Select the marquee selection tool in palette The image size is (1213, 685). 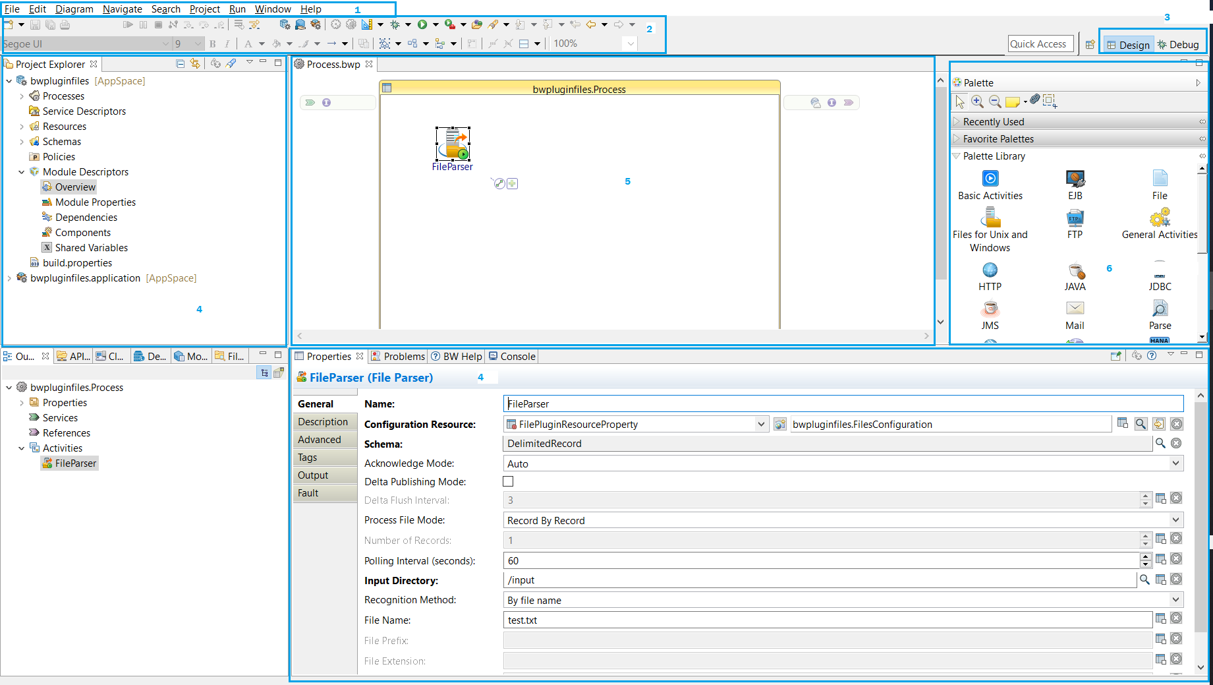(x=1050, y=102)
